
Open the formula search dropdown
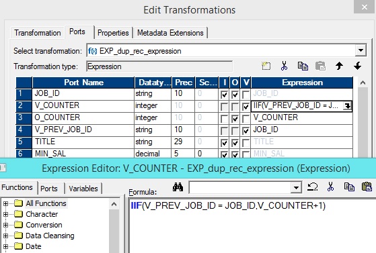(x=296, y=187)
